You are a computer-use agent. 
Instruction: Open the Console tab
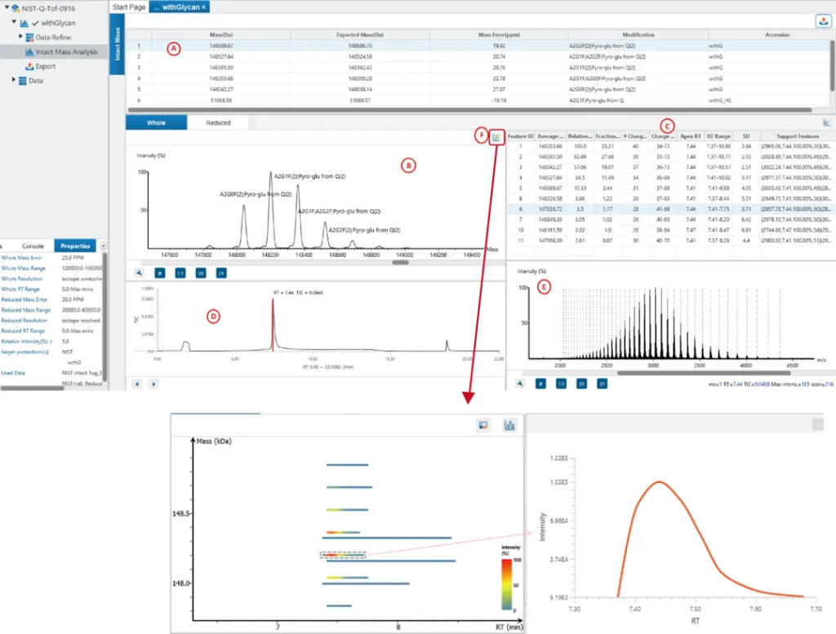pos(33,246)
